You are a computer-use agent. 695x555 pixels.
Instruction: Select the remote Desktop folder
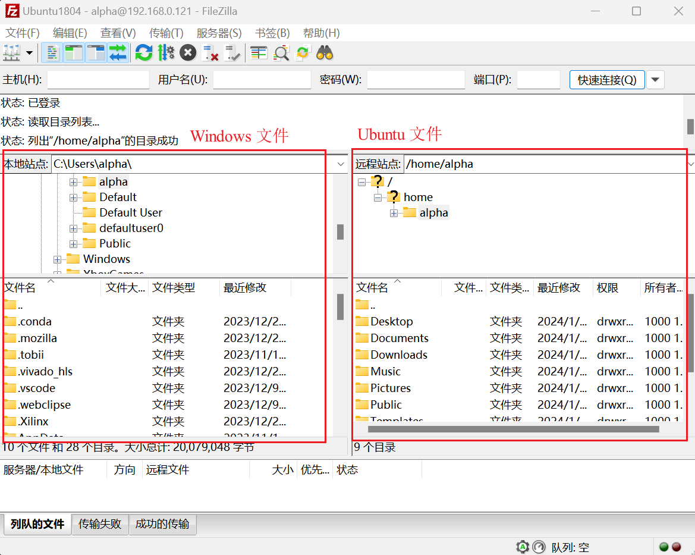pos(520,321)
